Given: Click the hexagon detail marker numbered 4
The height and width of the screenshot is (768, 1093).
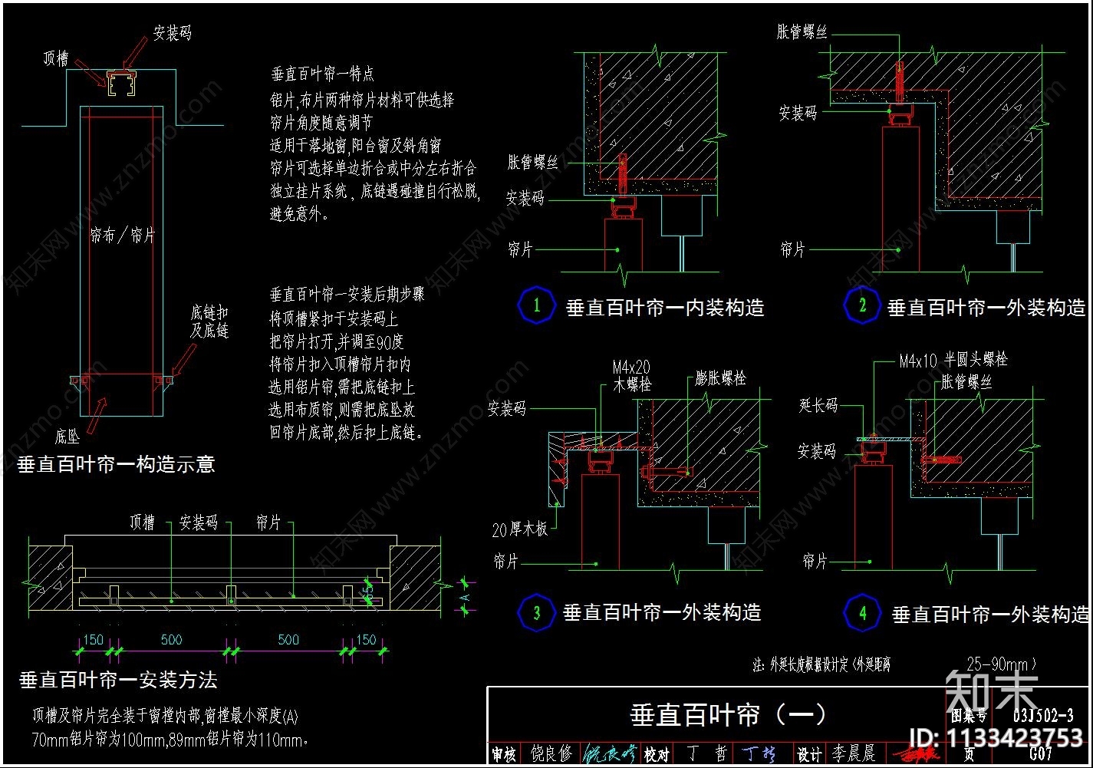Looking at the screenshot, I should [862, 613].
